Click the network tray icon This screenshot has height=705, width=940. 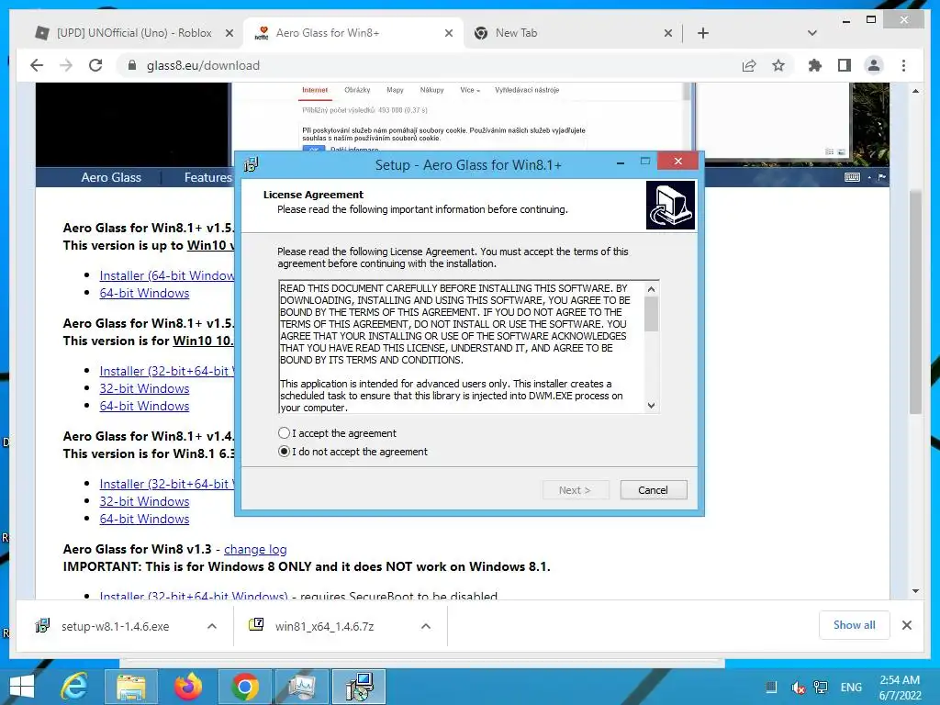click(x=820, y=688)
